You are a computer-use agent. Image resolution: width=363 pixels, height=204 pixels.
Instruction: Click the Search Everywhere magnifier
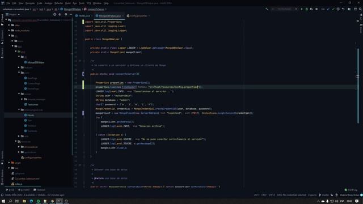(361, 9)
